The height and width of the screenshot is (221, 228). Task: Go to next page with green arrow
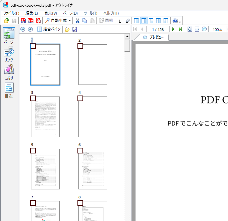173,29
